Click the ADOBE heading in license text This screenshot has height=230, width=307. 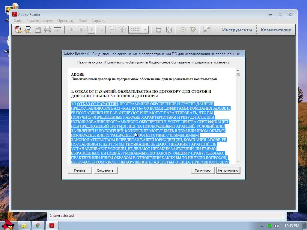point(78,75)
